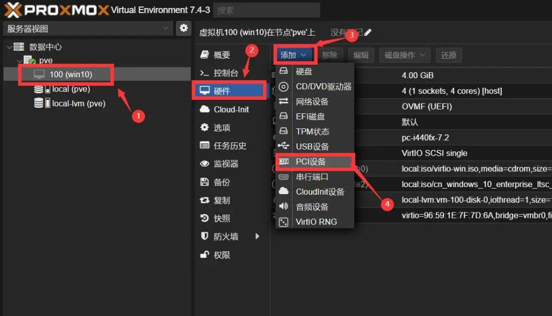Click the PCI device card icon
Screen dimensions: 552x316
(284, 162)
